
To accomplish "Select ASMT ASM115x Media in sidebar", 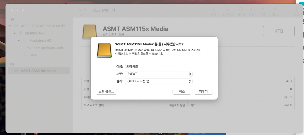I will pos(39,71).
